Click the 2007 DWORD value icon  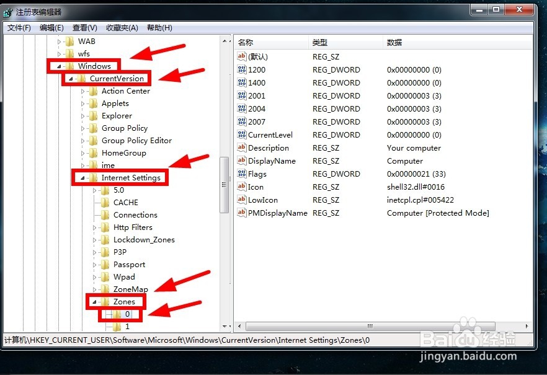[242, 121]
